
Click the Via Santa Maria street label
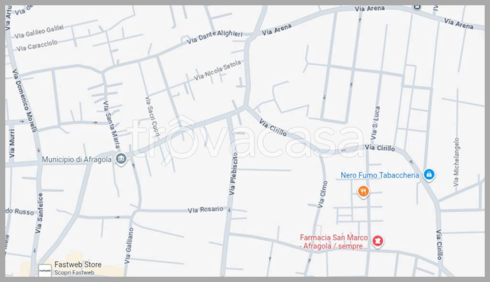point(111,124)
